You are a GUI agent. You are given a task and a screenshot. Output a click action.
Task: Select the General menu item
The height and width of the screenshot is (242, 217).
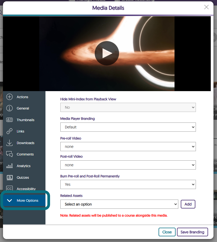tap(24, 108)
